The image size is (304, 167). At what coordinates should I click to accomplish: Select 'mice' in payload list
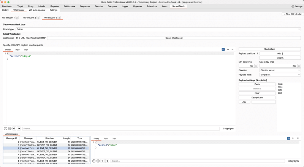(280, 87)
